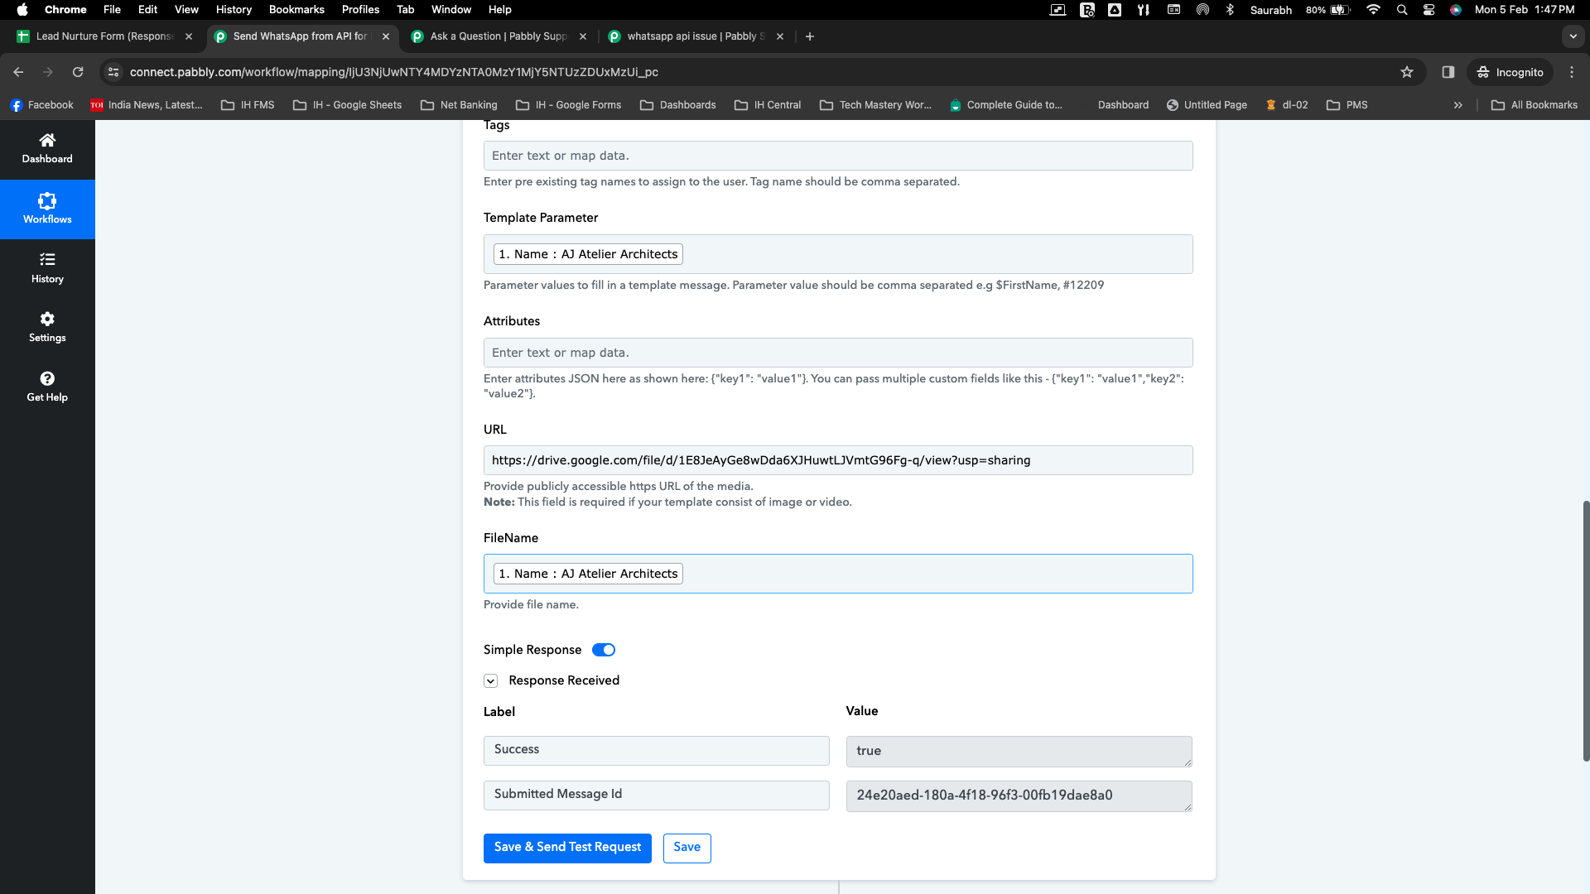Open the Untitled Page bookmark
The image size is (1590, 894).
pos(1207,105)
